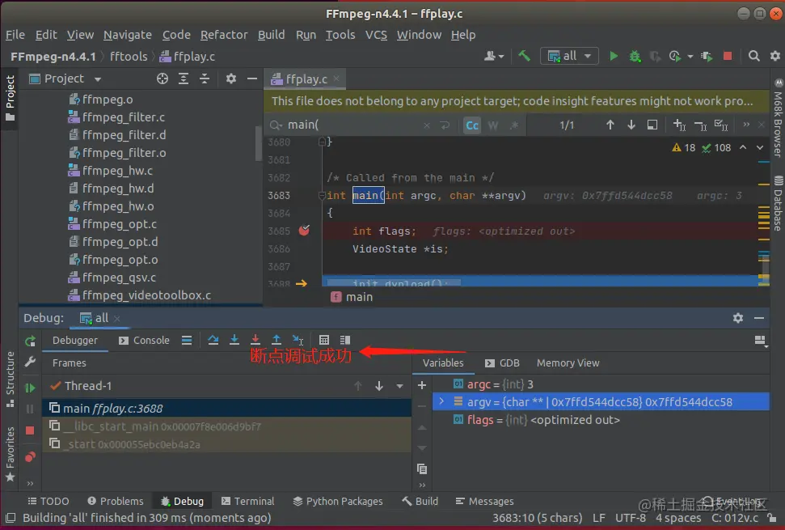Viewport: 785px width, 530px height.
Task: Click flags variable row
Action: (600, 420)
